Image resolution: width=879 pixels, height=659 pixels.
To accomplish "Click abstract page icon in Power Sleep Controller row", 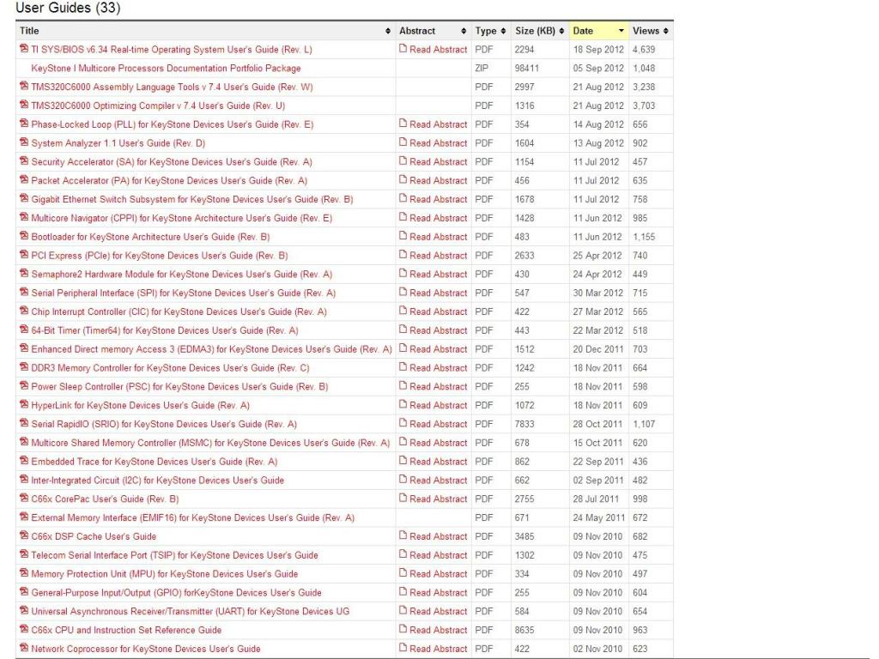I will pyautogui.click(x=403, y=385).
